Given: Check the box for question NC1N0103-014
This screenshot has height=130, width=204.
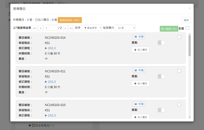Looking at the screenshot, I should click(179, 37).
